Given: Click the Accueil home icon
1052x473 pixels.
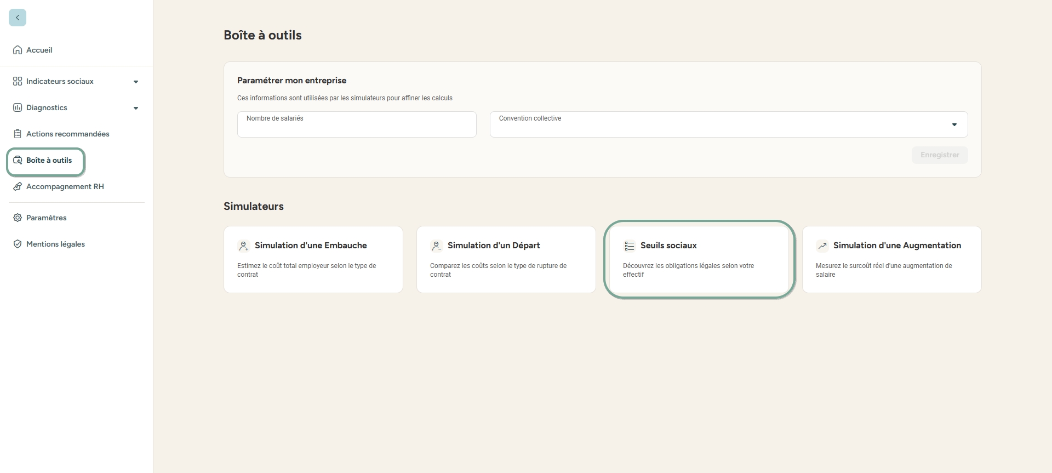Looking at the screenshot, I should [x=18, y=50].
